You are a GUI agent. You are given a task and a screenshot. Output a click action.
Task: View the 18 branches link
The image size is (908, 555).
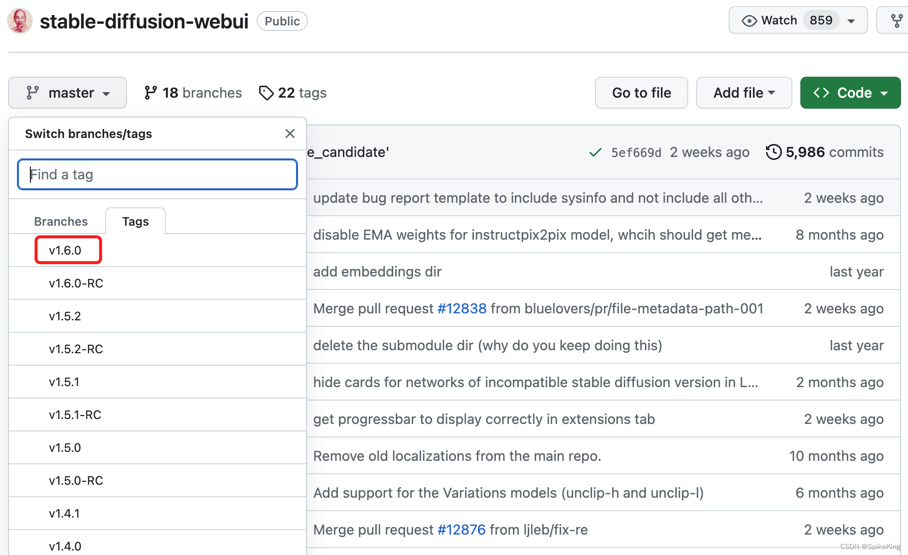coord(193,93)
